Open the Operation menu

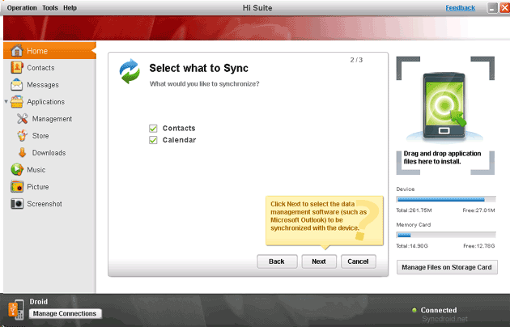tap(23, 7)
